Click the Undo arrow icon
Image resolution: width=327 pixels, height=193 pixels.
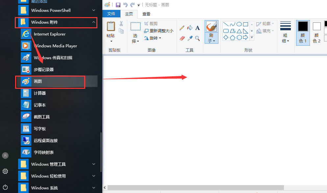(125, 5)
